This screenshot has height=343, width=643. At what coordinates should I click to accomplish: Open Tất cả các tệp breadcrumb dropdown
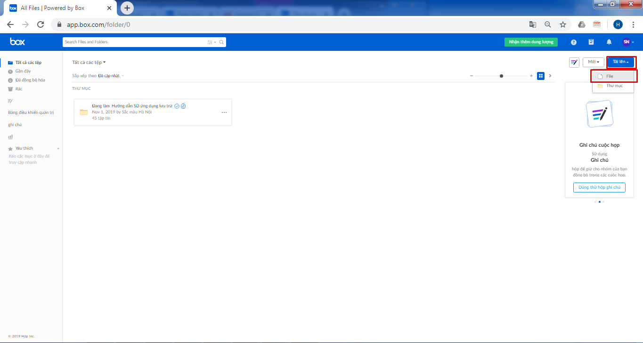(89, 62)
